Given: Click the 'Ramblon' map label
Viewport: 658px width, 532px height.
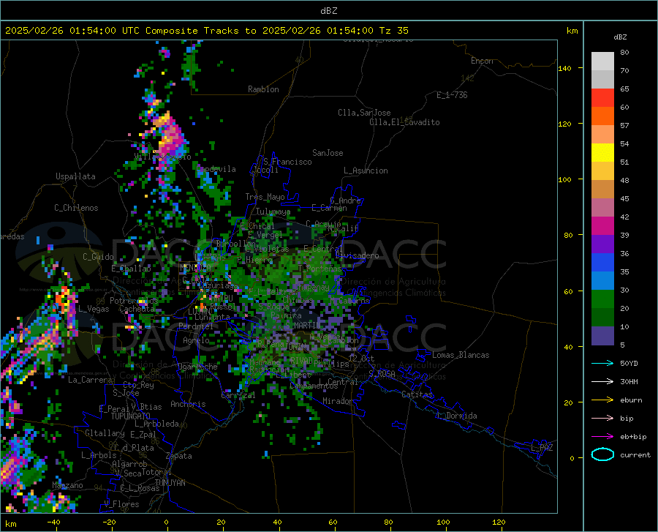Looking at the screenshot, I should pos(263,89).
